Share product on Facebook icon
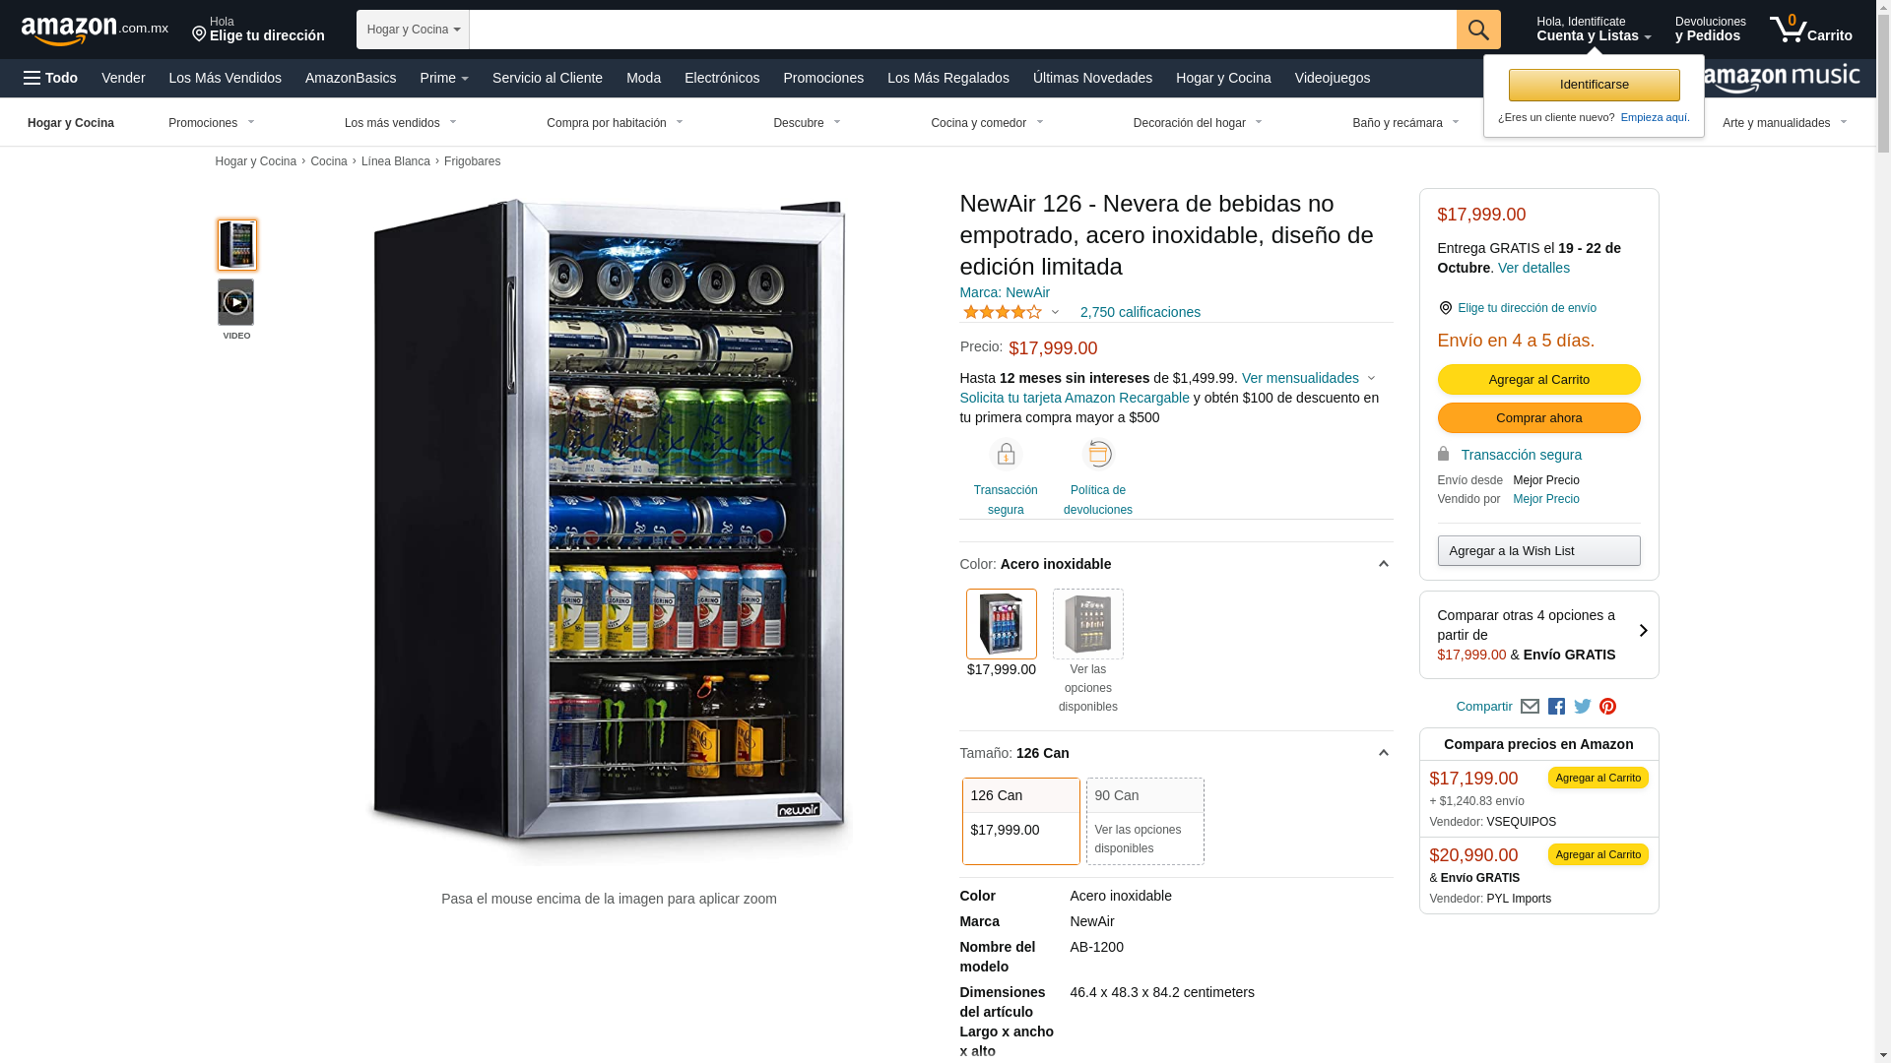The height and width of the screenshot is (1063, 1891). point(1556,707)
